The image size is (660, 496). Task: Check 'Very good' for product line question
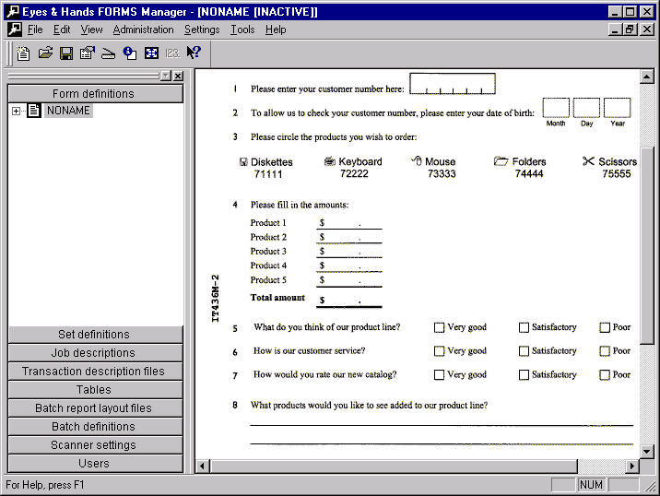click(x=440, y=327)
